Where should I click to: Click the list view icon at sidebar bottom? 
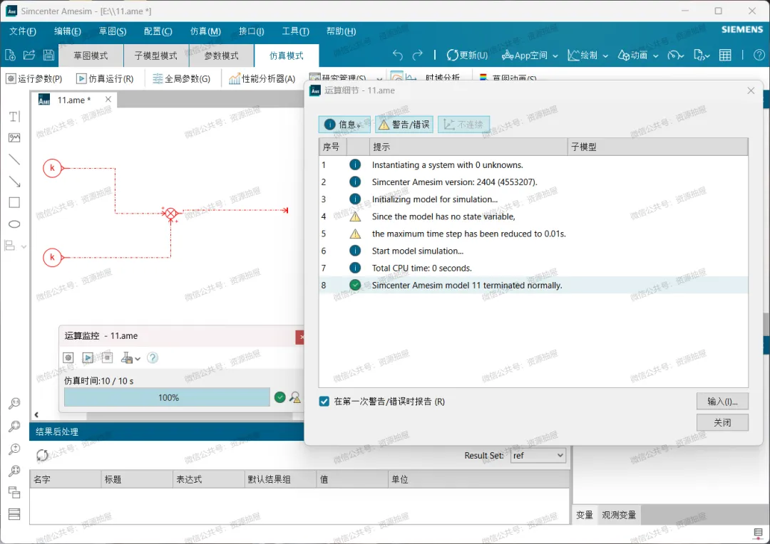[x=14, y=513]
